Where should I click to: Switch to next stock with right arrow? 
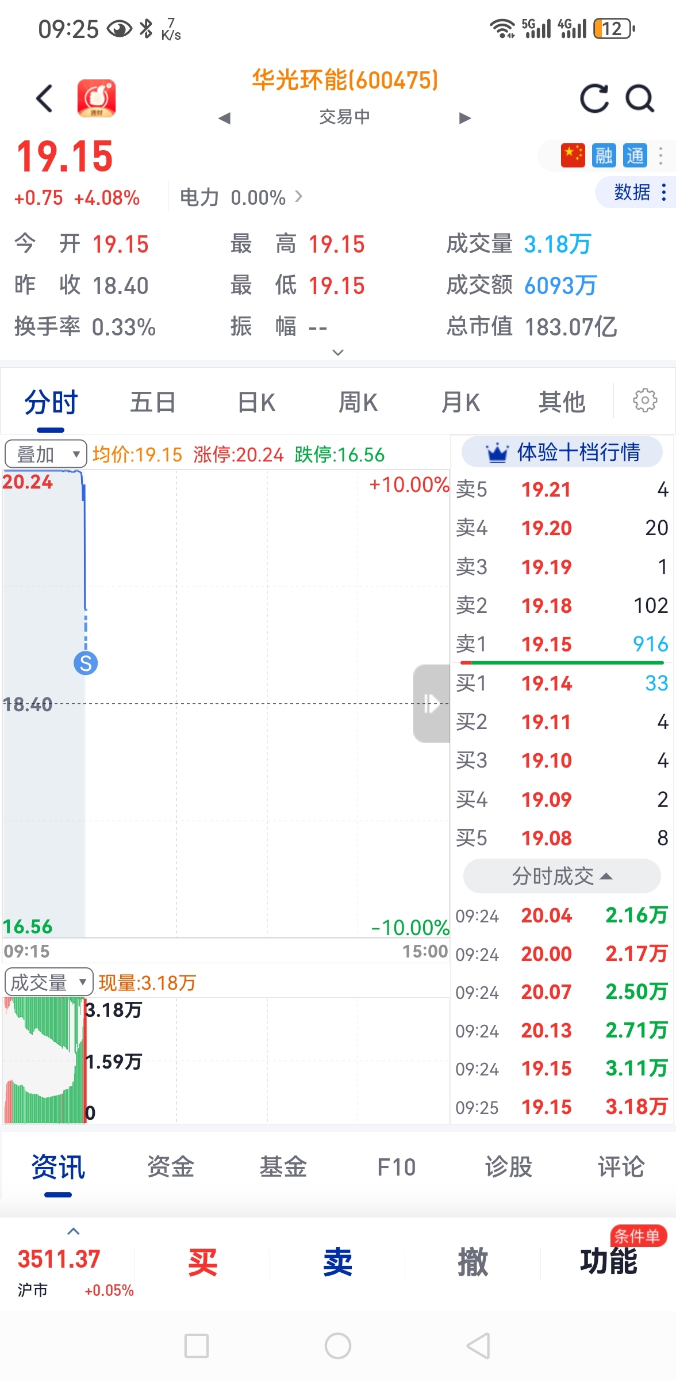(x=465, y=119)
